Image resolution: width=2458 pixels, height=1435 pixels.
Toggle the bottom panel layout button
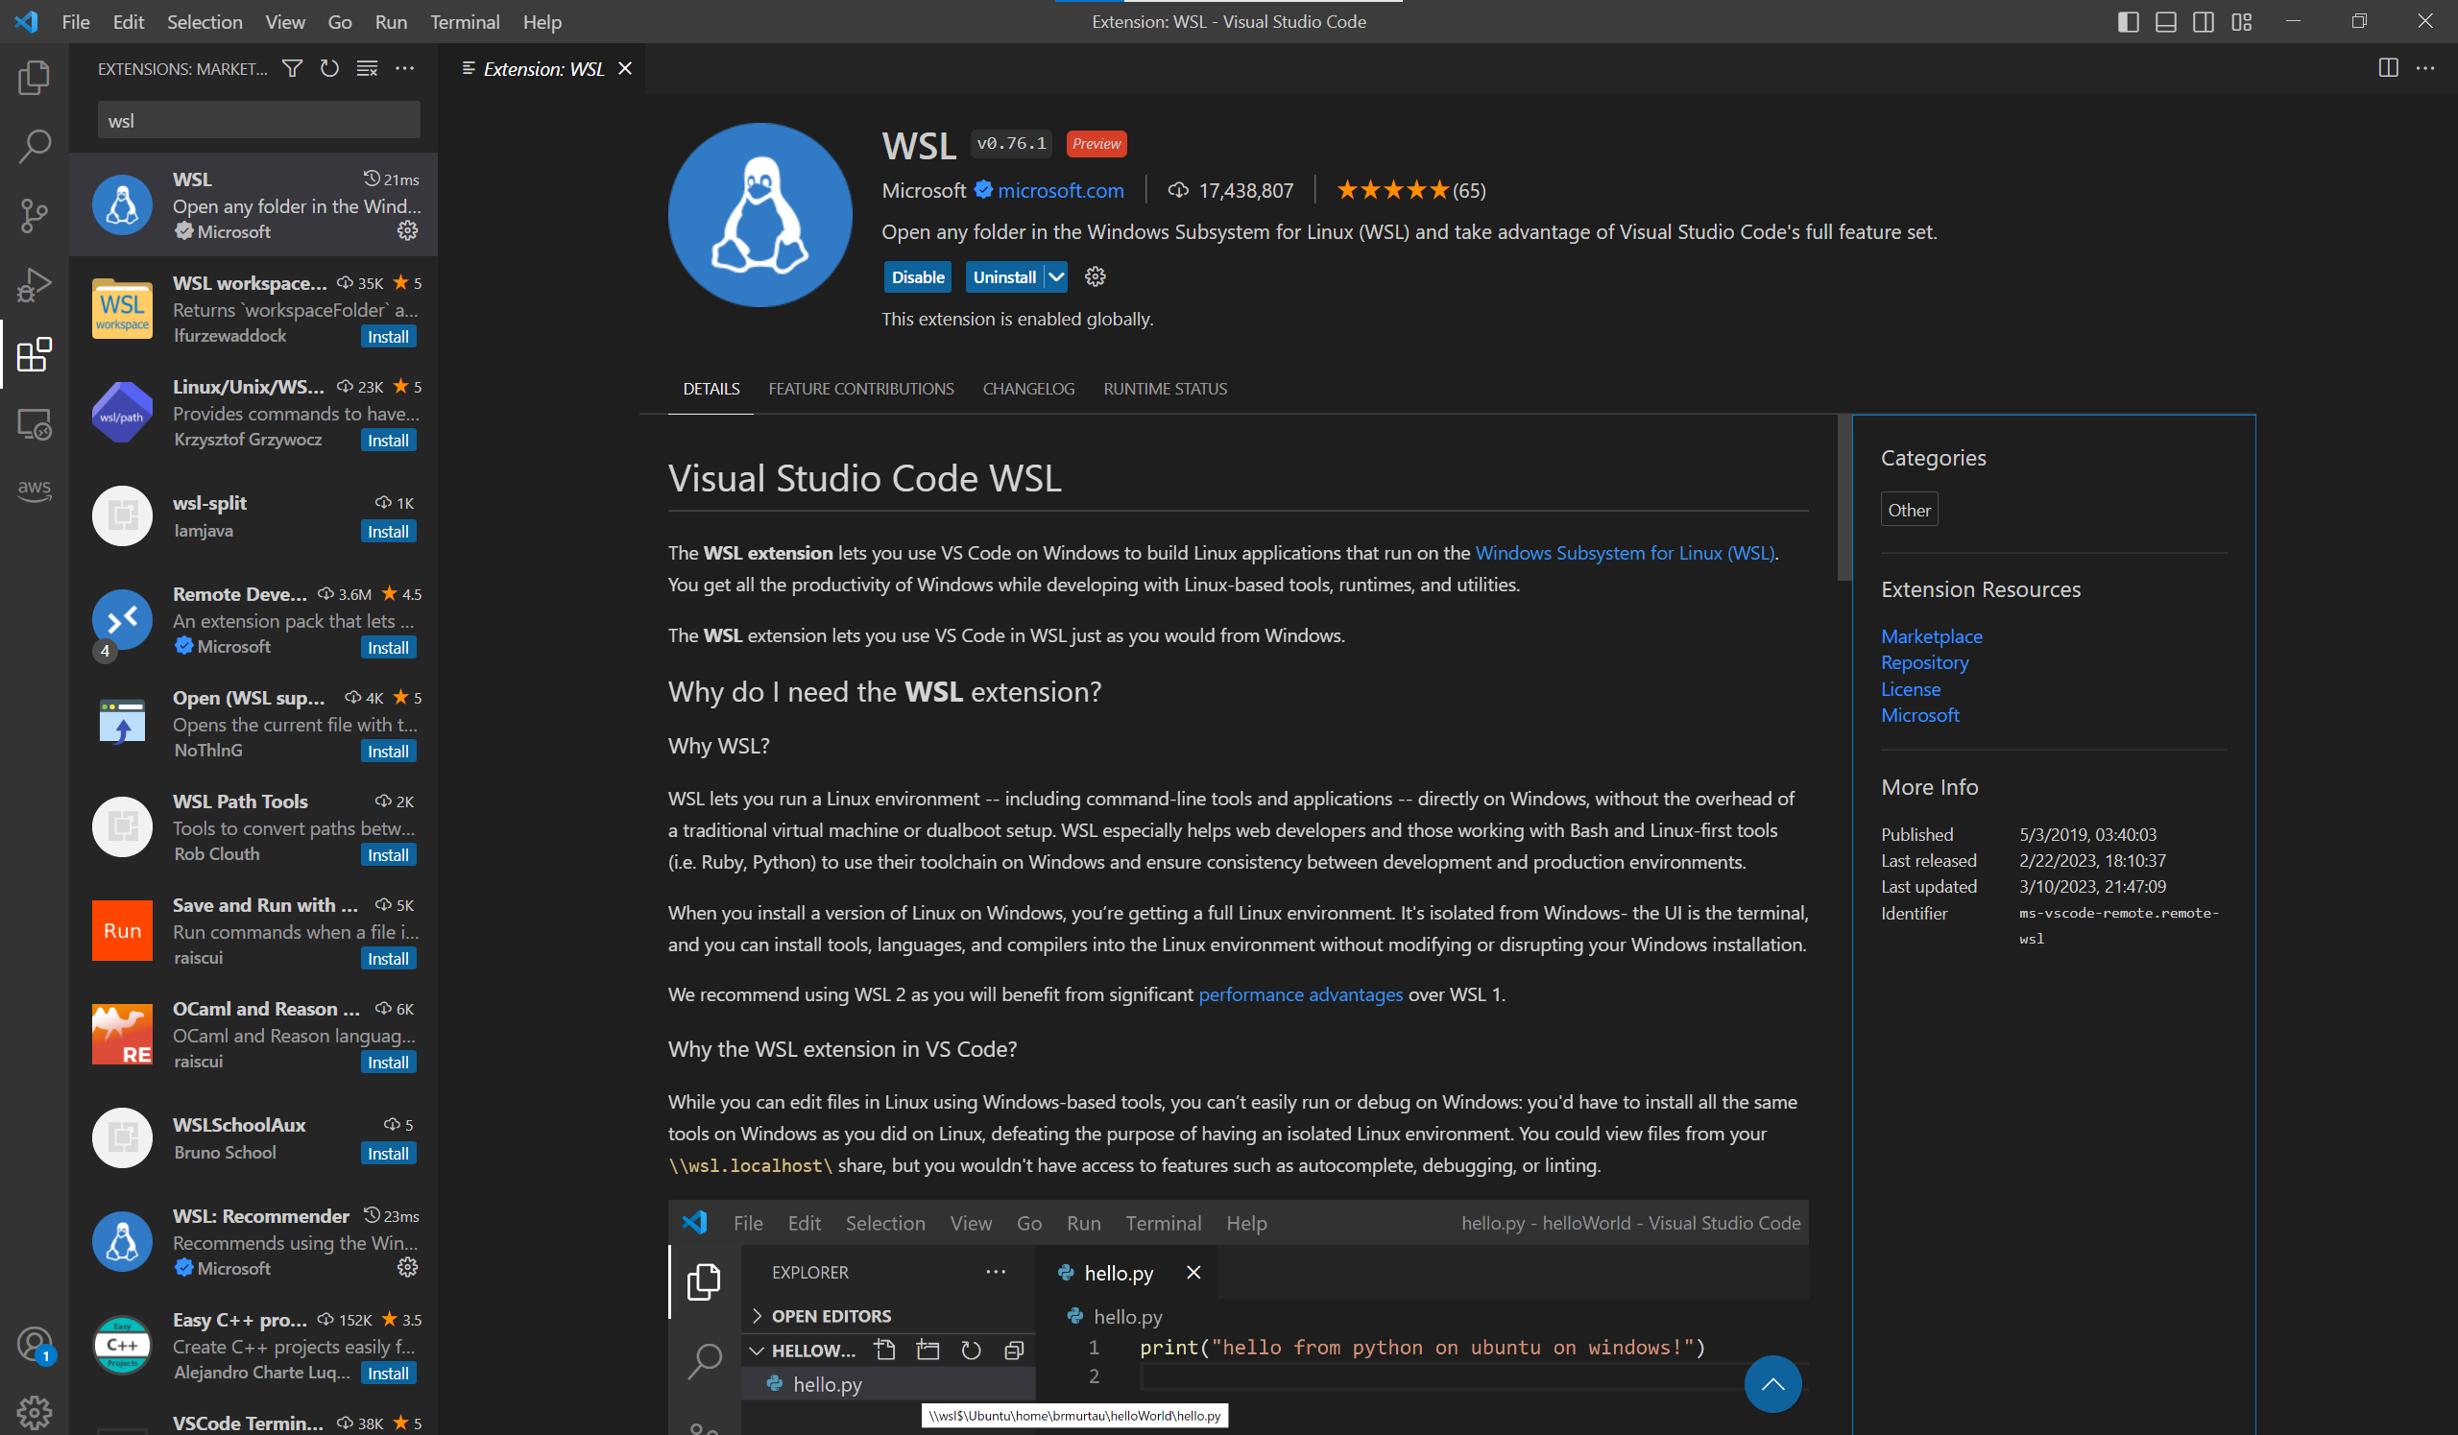point(2165,21)
